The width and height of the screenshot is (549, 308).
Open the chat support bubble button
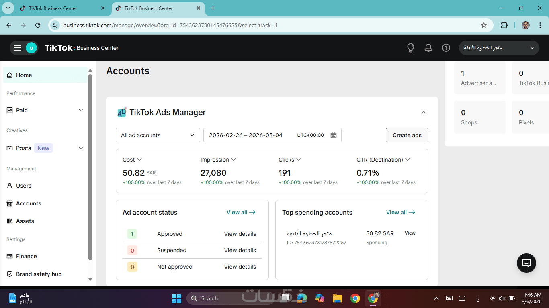coord(526,263)
